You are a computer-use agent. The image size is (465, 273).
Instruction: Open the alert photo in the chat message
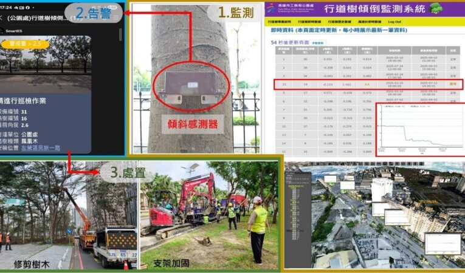(x=46, y=64)
